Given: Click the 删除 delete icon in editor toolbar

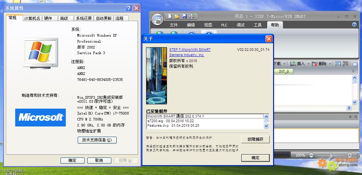Looking at the screenshot, I should point(315,64).
